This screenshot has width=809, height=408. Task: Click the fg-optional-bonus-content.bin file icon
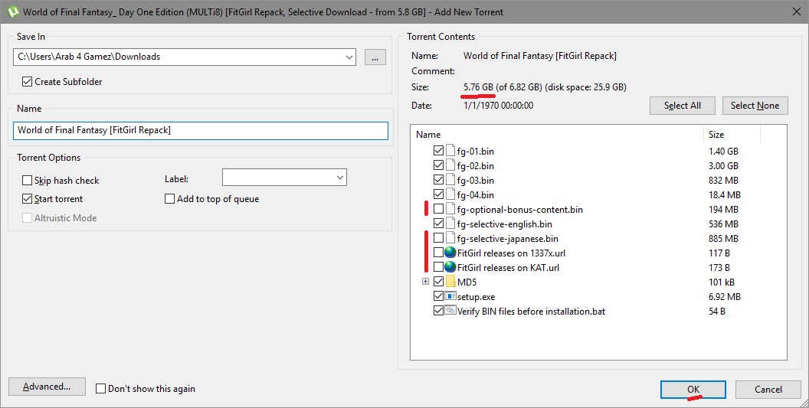pyautogui.click(x=450, y=209)
